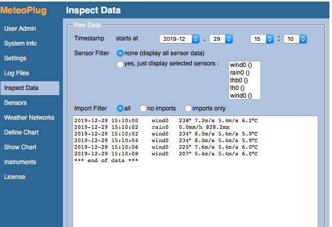
Task: Click the Inspect Data page heading
Action: click(94, 10)
